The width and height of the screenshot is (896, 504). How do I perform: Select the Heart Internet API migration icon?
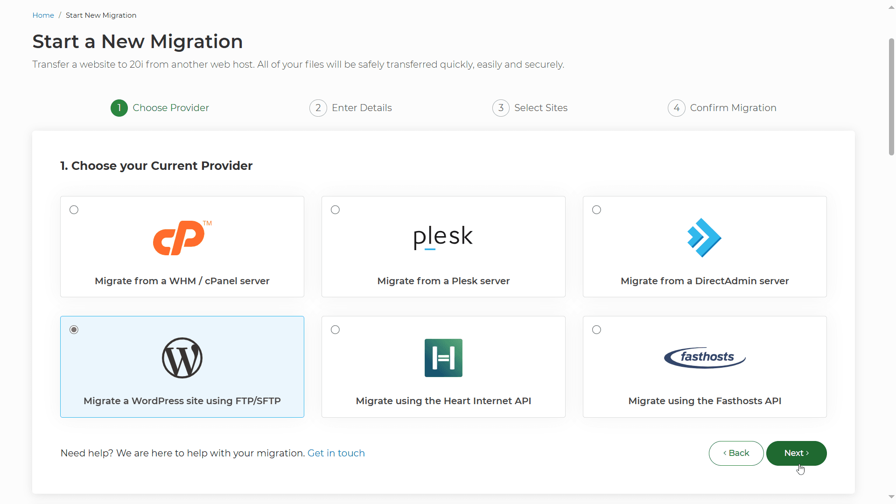[x=443, y=357]
